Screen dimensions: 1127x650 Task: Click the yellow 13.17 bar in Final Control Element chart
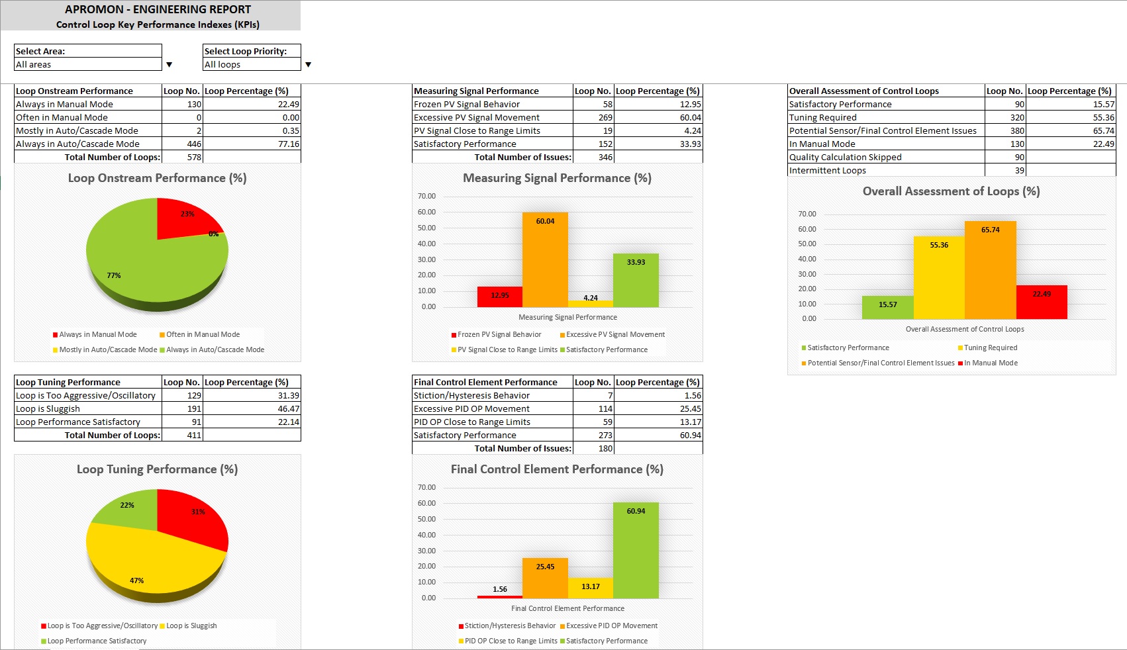point(591,588)
